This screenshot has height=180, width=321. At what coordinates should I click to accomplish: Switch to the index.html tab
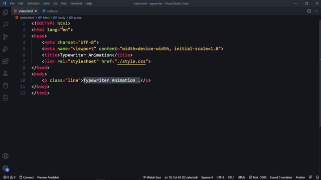pyautogui.click(x=26, y=11)
